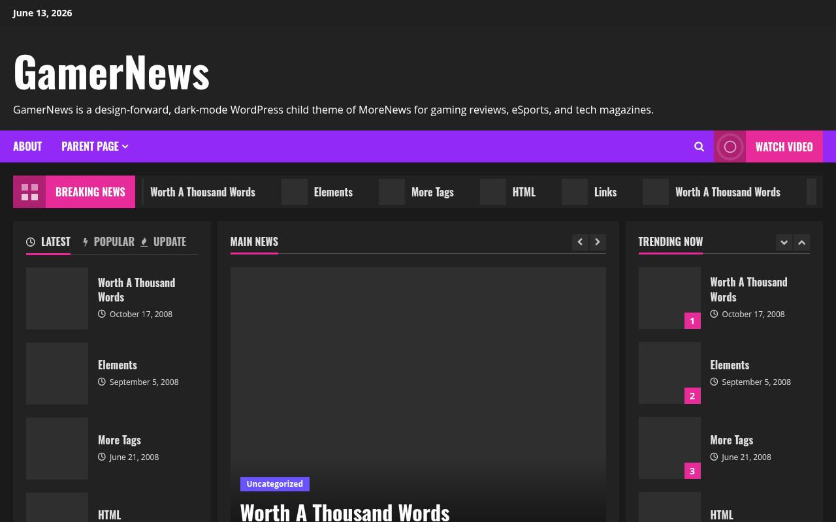
Task: Open the search icon in the purple navigation bar
Action: pos(699,147)
